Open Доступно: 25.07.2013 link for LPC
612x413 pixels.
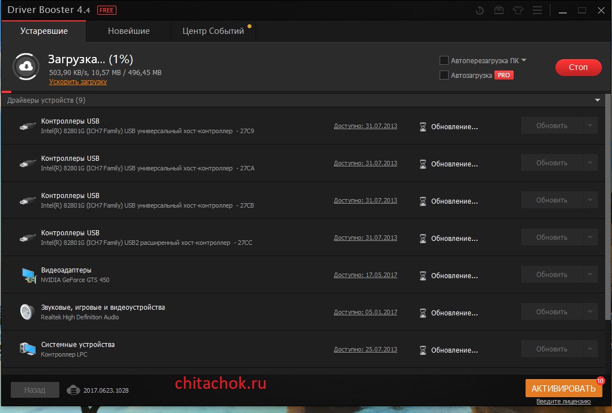(x=365, y=349)
